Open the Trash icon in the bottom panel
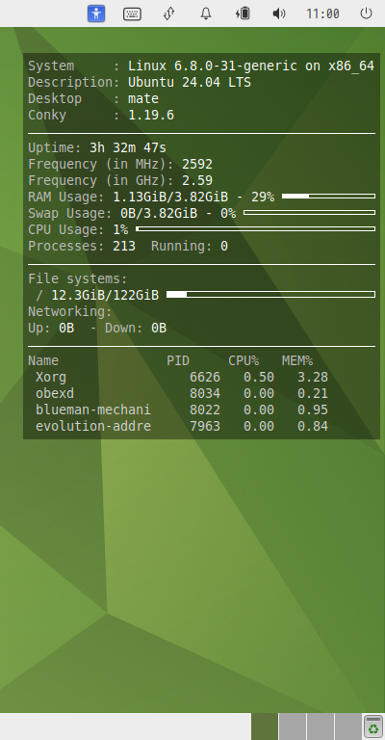 [x=373, y=727]
